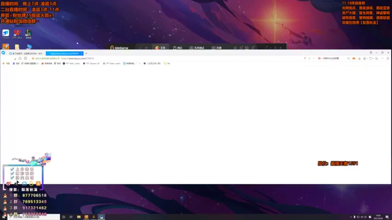Click the undo closed tab arrow icon
The width and height of the screenshot is (392, 220).
[x=371, y=58]
